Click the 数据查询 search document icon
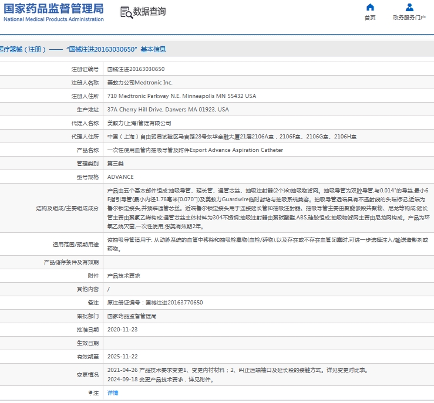The image size is (434, 403). tap(126, 12)
